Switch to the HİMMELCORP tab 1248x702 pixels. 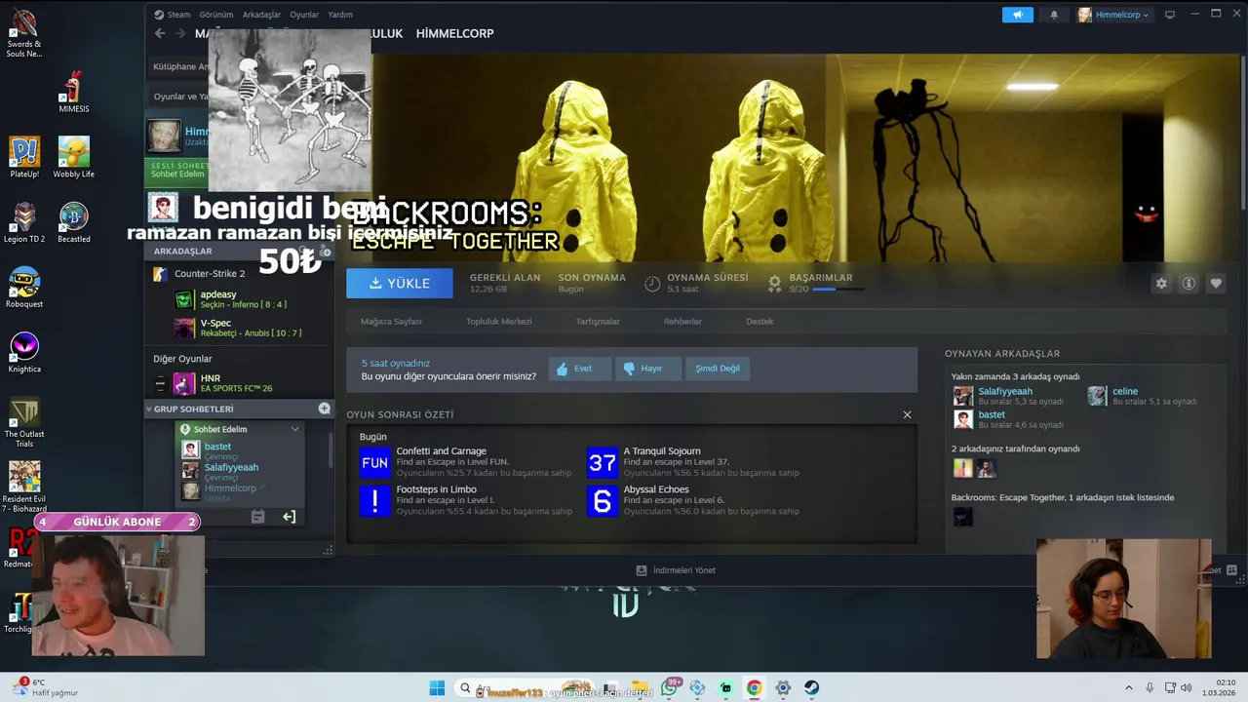454,33
